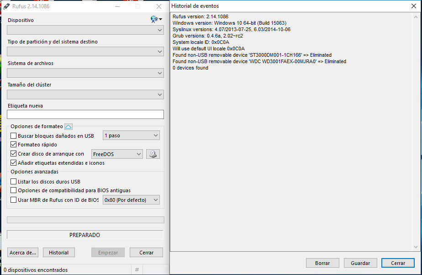The width and height of the screenshot is (422, 275).
Task: Open the language selection globe icon
Action: click(x=156, y=19)
